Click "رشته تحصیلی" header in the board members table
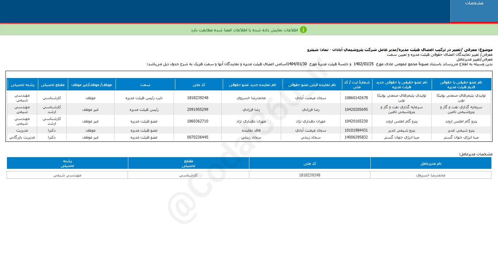Screen dimensions: 498x280 coord(22,85)
